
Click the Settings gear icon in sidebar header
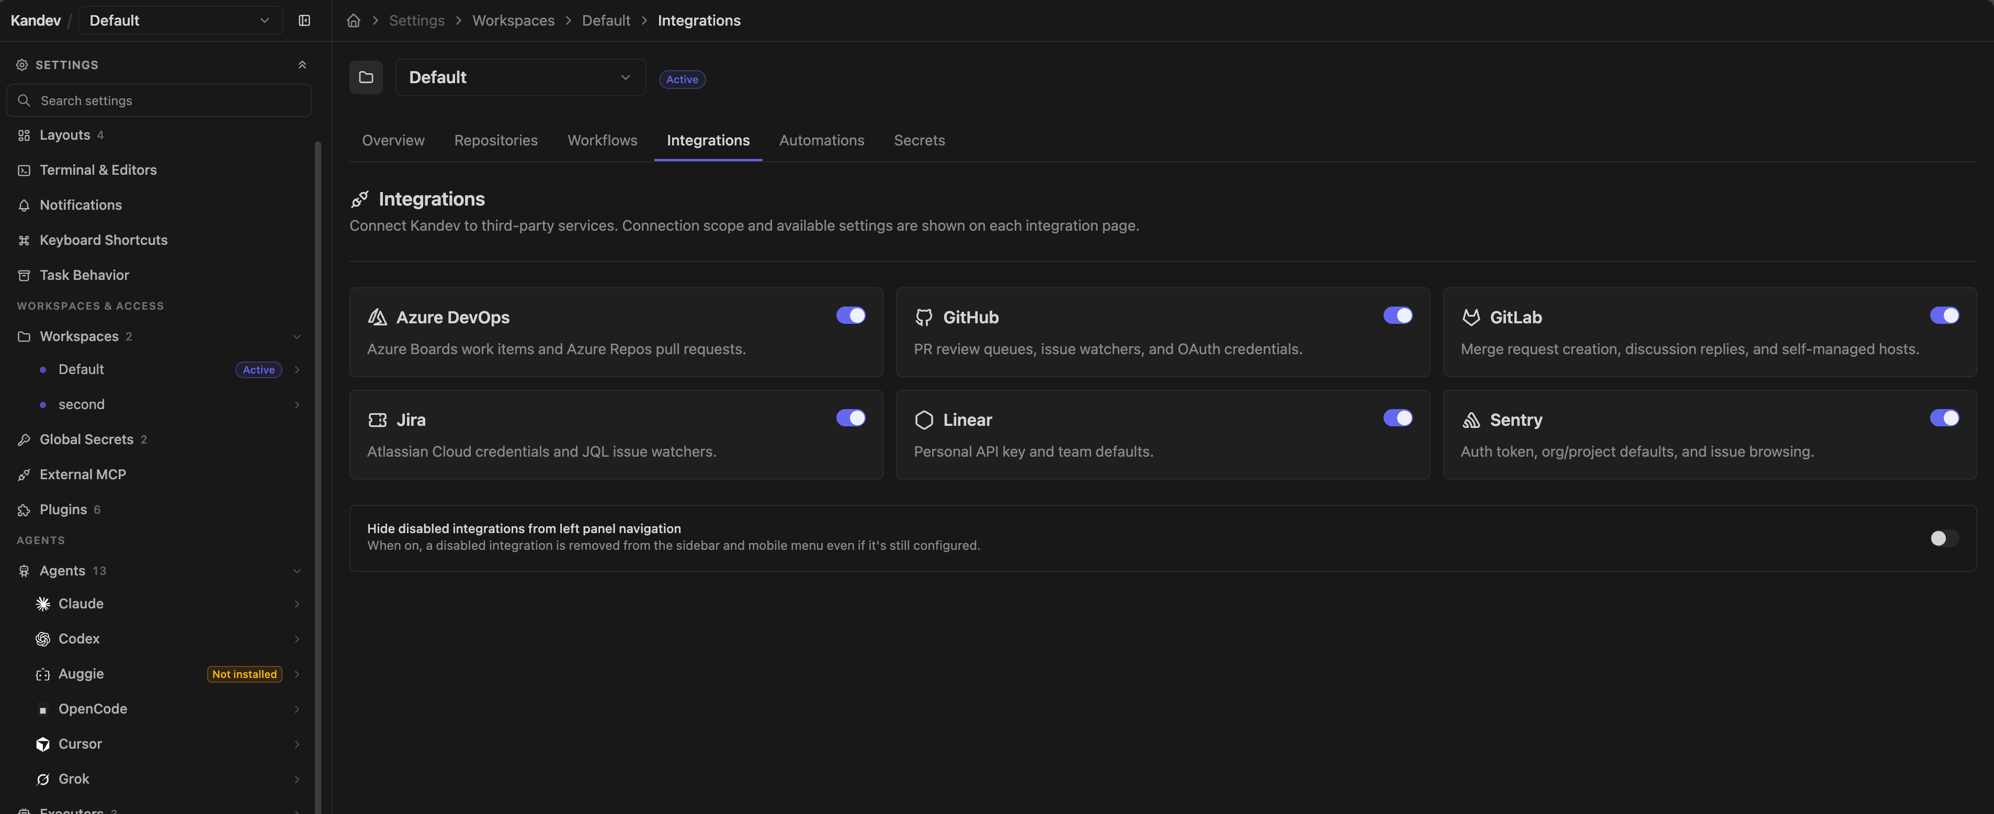coord(21,65)
